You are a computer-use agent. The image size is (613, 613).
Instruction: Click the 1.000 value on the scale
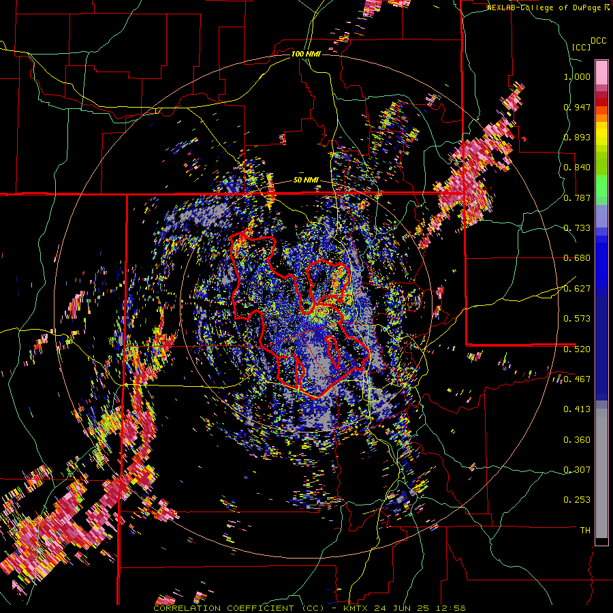click(577, 76)
